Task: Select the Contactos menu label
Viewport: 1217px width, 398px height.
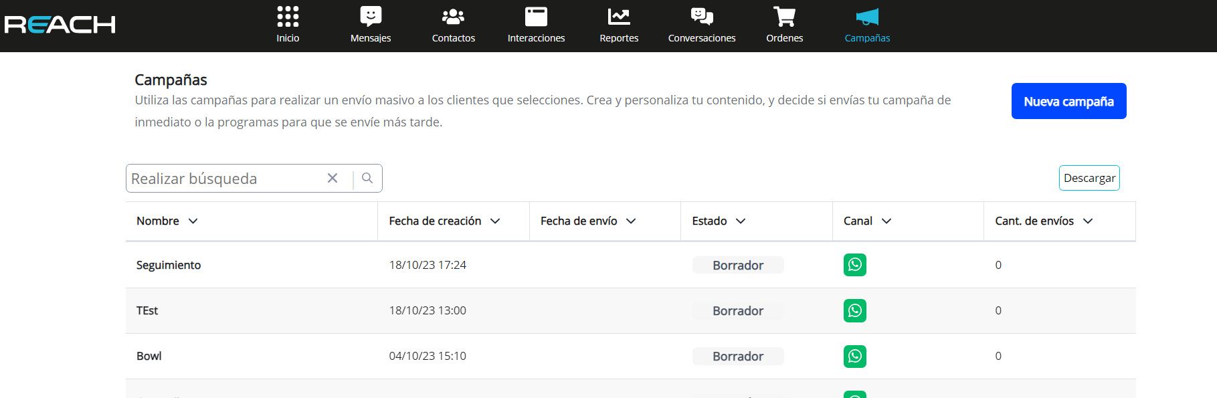Action: pyautogui.click(x=454, y=38)
